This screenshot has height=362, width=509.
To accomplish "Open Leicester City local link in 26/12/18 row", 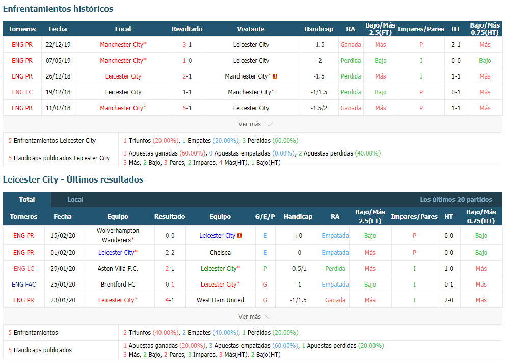I will [x=123, y=76].
